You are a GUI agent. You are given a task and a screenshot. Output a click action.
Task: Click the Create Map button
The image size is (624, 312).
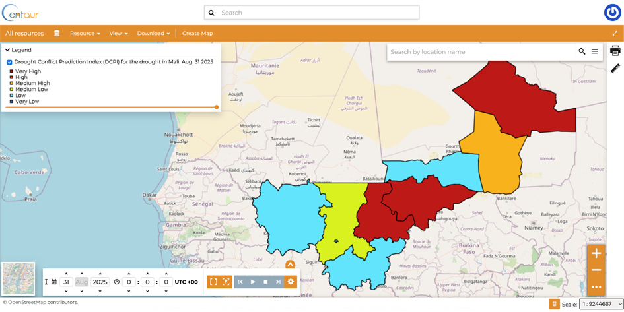(197, 33)
